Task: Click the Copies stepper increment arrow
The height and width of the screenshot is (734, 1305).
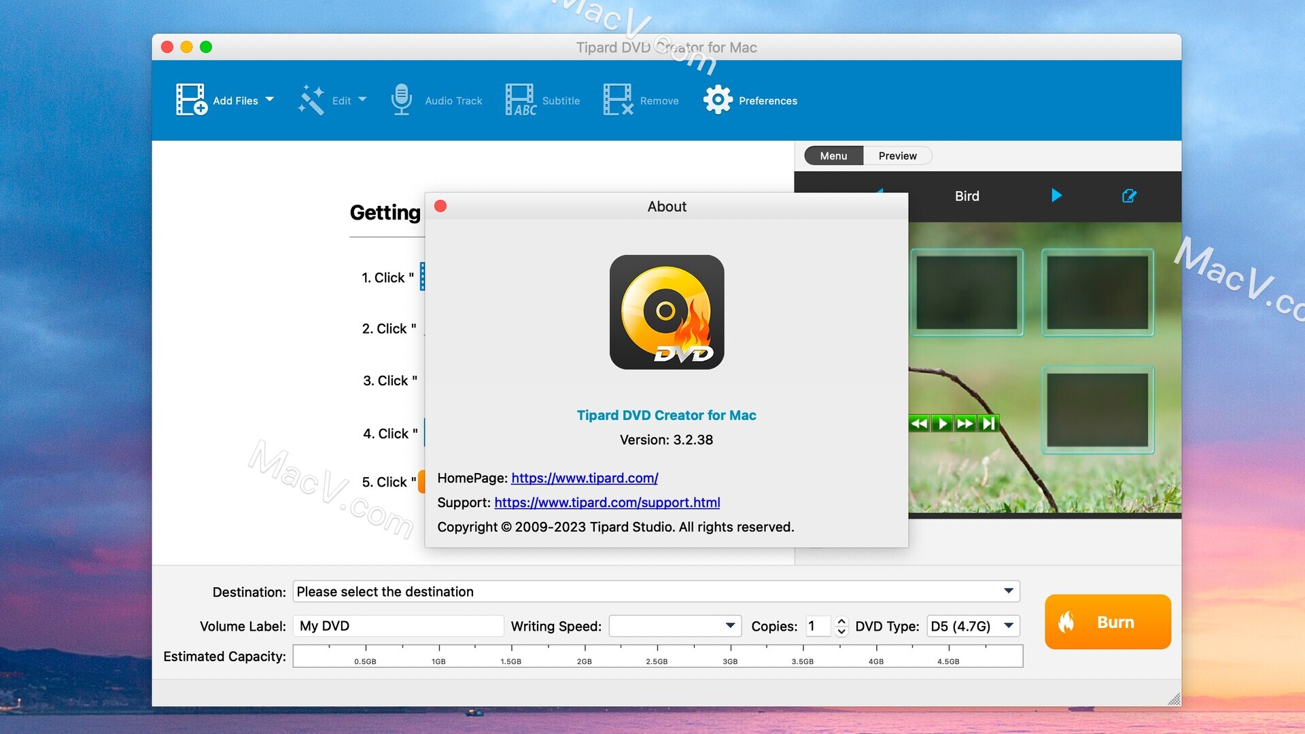Action: click(x=843, y=621)
